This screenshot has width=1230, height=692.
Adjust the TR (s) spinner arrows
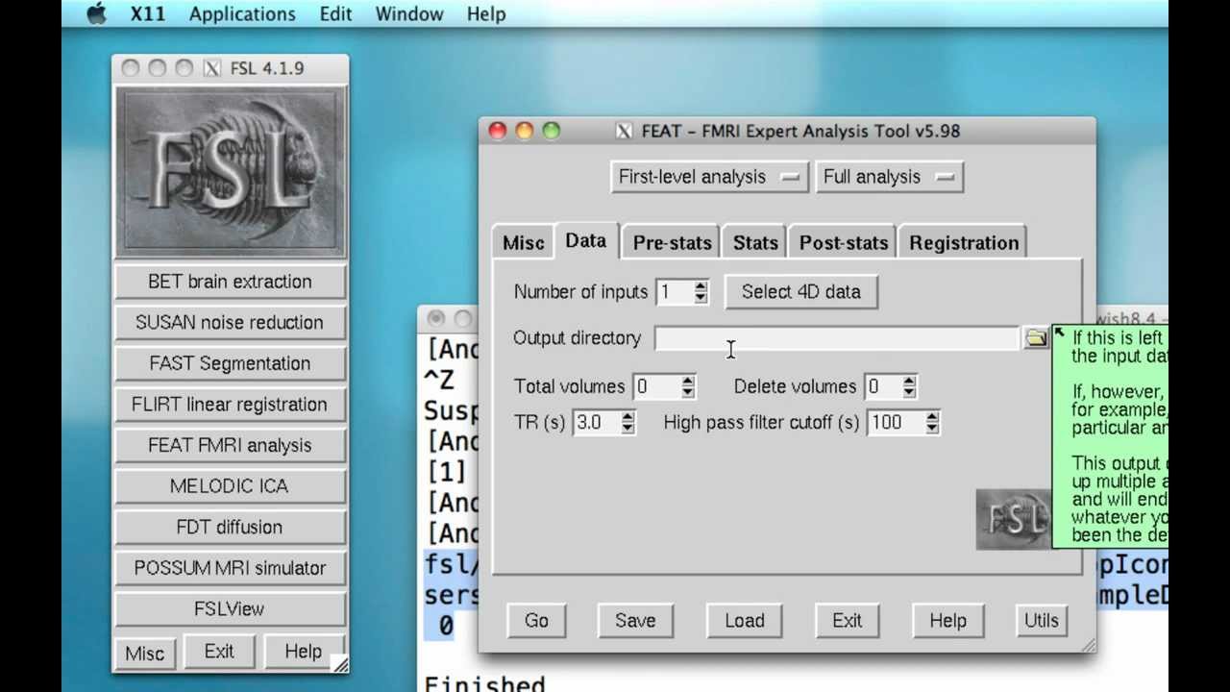click(627, 423)
